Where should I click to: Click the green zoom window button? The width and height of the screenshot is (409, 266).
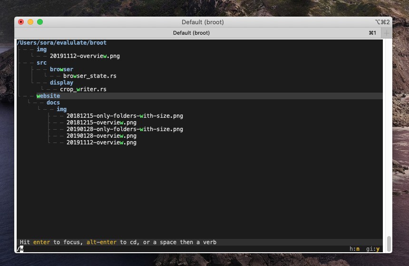(x=40, y=22)
